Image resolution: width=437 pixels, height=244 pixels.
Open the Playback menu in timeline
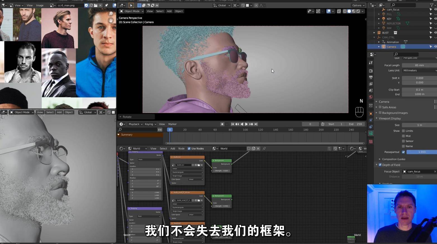click(x=136, y=124)
